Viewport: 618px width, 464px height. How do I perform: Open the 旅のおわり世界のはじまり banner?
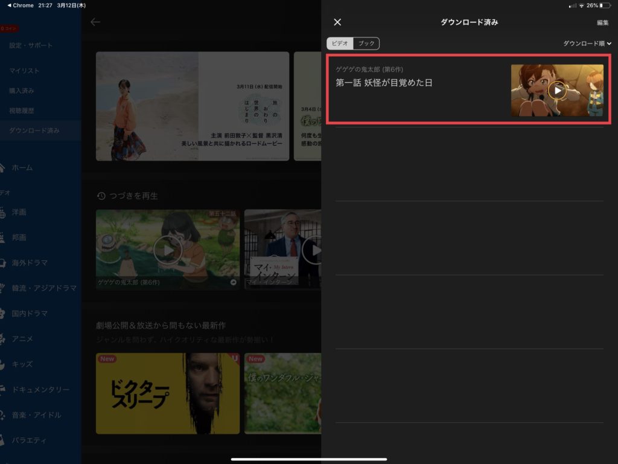point(193,106)
